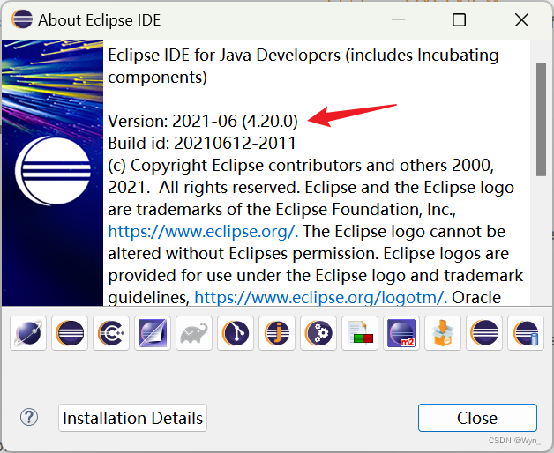Click the Eclipse Platform planet icon button
Image resolution: width=554 pixels, height=453 pixels.
tap(28, 333)
